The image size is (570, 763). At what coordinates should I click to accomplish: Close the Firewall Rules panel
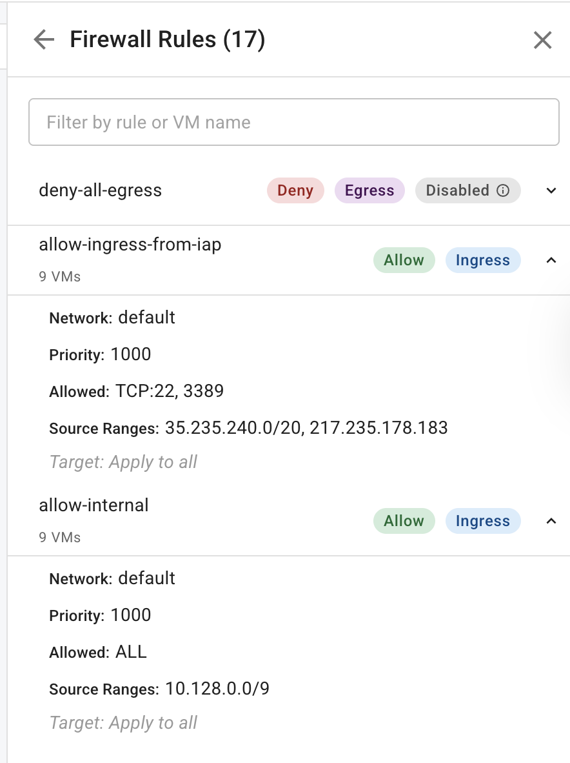point(542,39)
